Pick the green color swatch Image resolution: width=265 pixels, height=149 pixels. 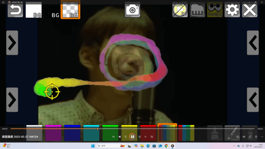pyautogui.click(x=110, y=133)
